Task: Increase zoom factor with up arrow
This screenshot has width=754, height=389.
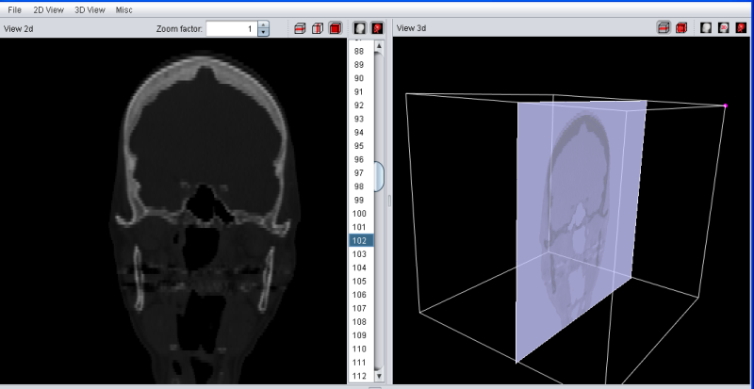Action: [263, 24]
